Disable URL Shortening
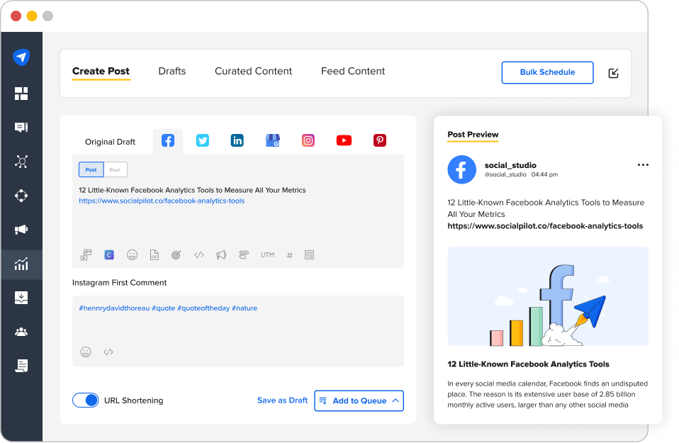This screenshot has width=679, height=443. tap(85, 400)
